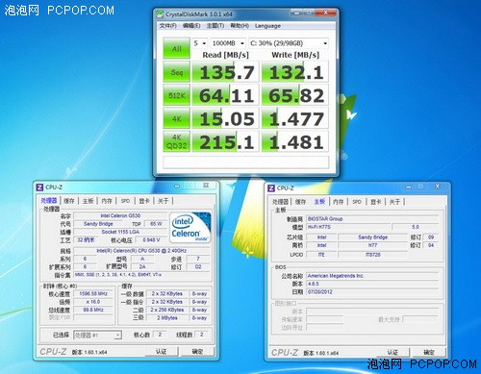Click 认证 button in left CPU-Z window

pos(162,352)
